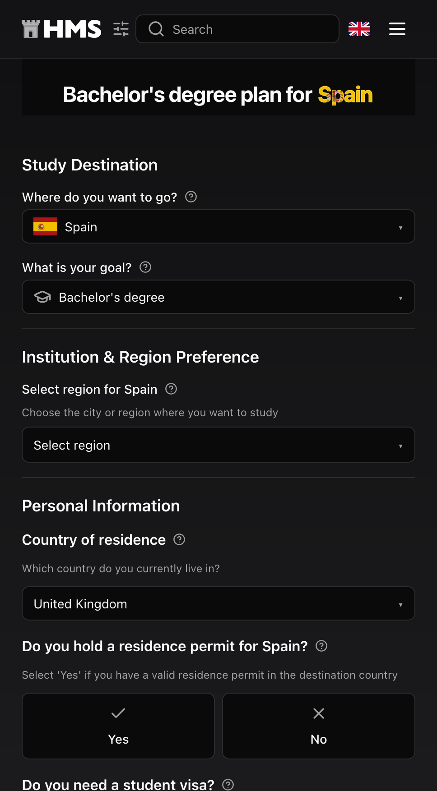Click the HMS castle logo
This screenshot has height=791, width=437.
click(31, 29)
